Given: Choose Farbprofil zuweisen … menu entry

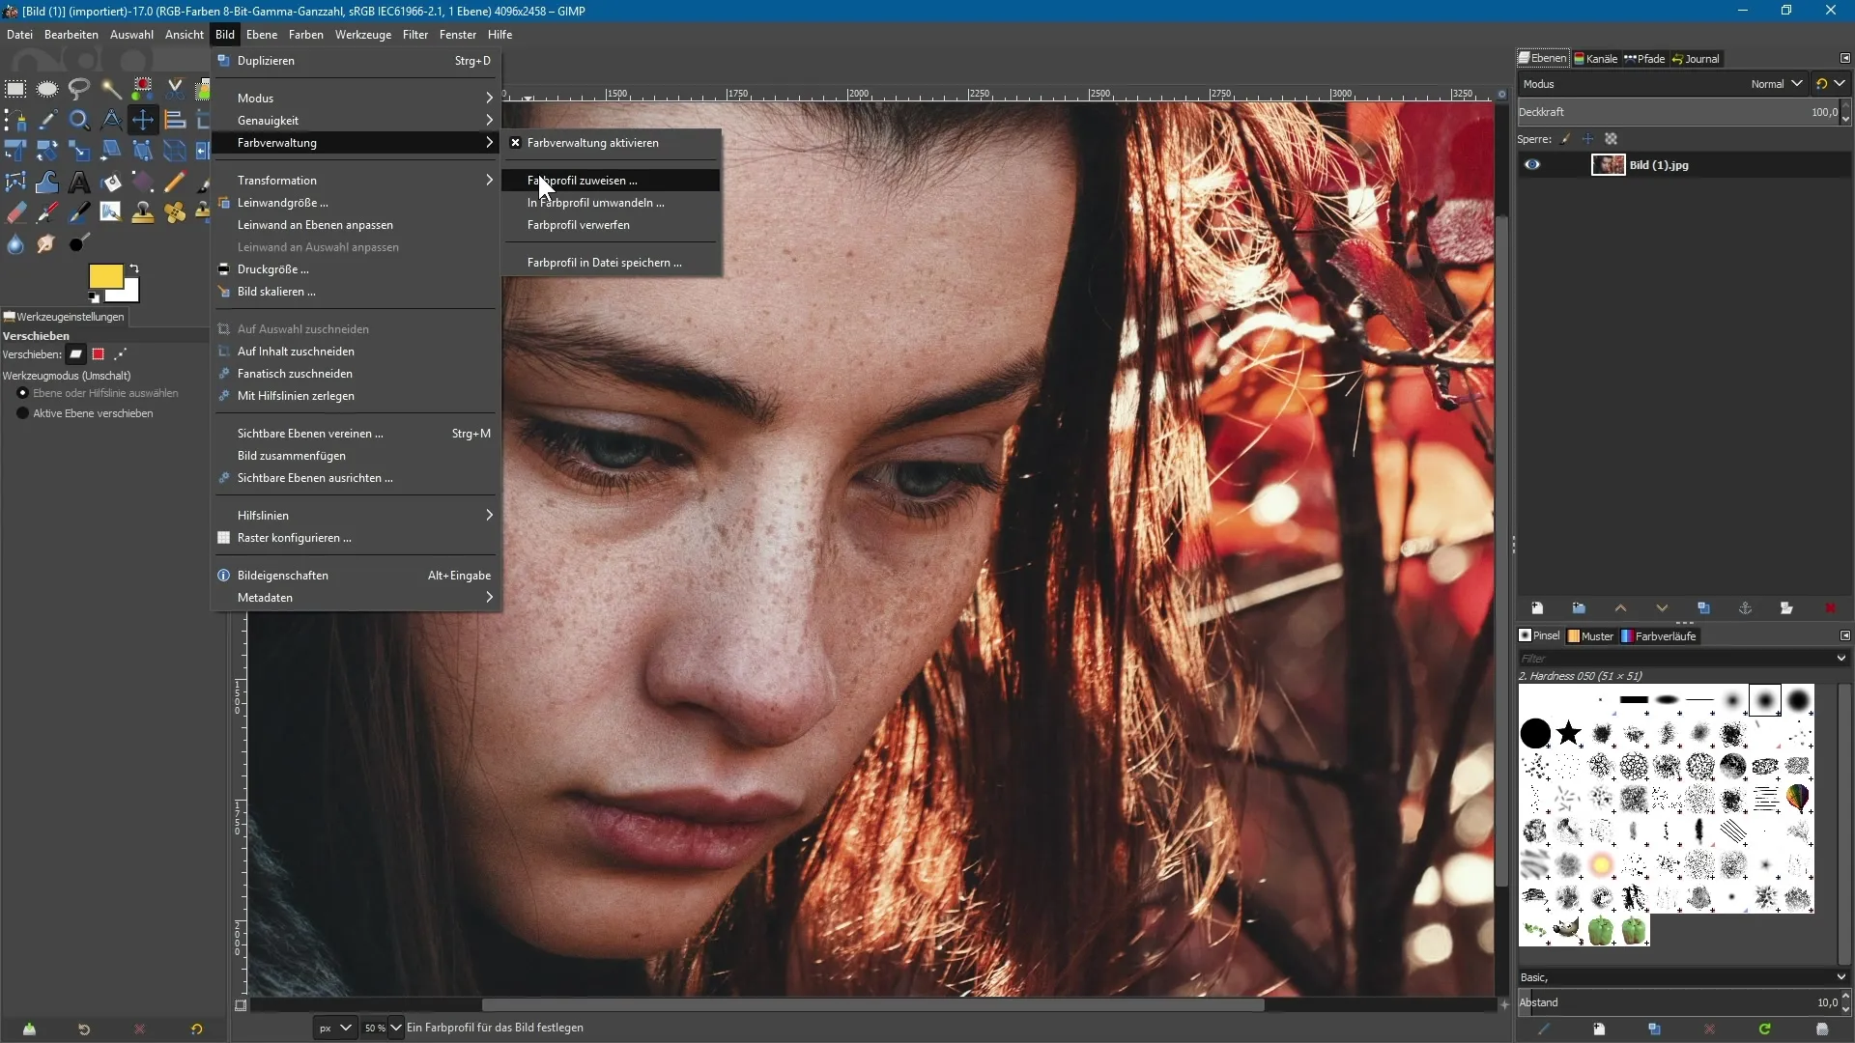Looking at the screenshot, I should click(x=611, y=181).
